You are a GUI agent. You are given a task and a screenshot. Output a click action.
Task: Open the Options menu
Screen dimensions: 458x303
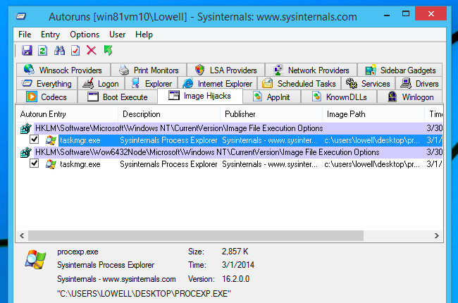pos(85,35)
